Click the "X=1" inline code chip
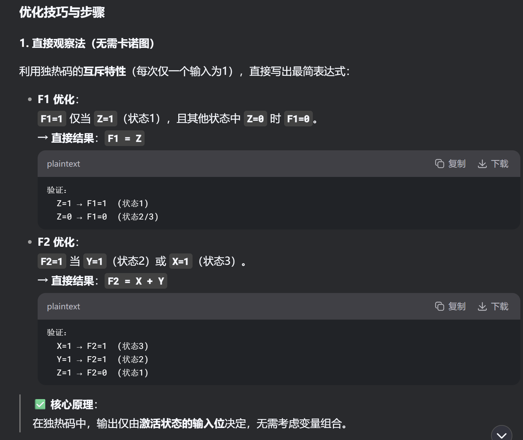Screen dimensions: 523x440 (181, 261)
